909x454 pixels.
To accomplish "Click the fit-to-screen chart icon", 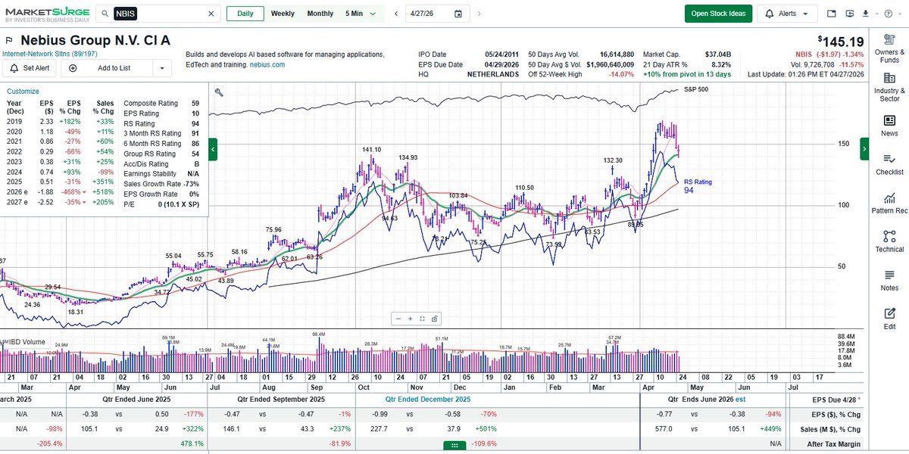I will coord(422,319).
